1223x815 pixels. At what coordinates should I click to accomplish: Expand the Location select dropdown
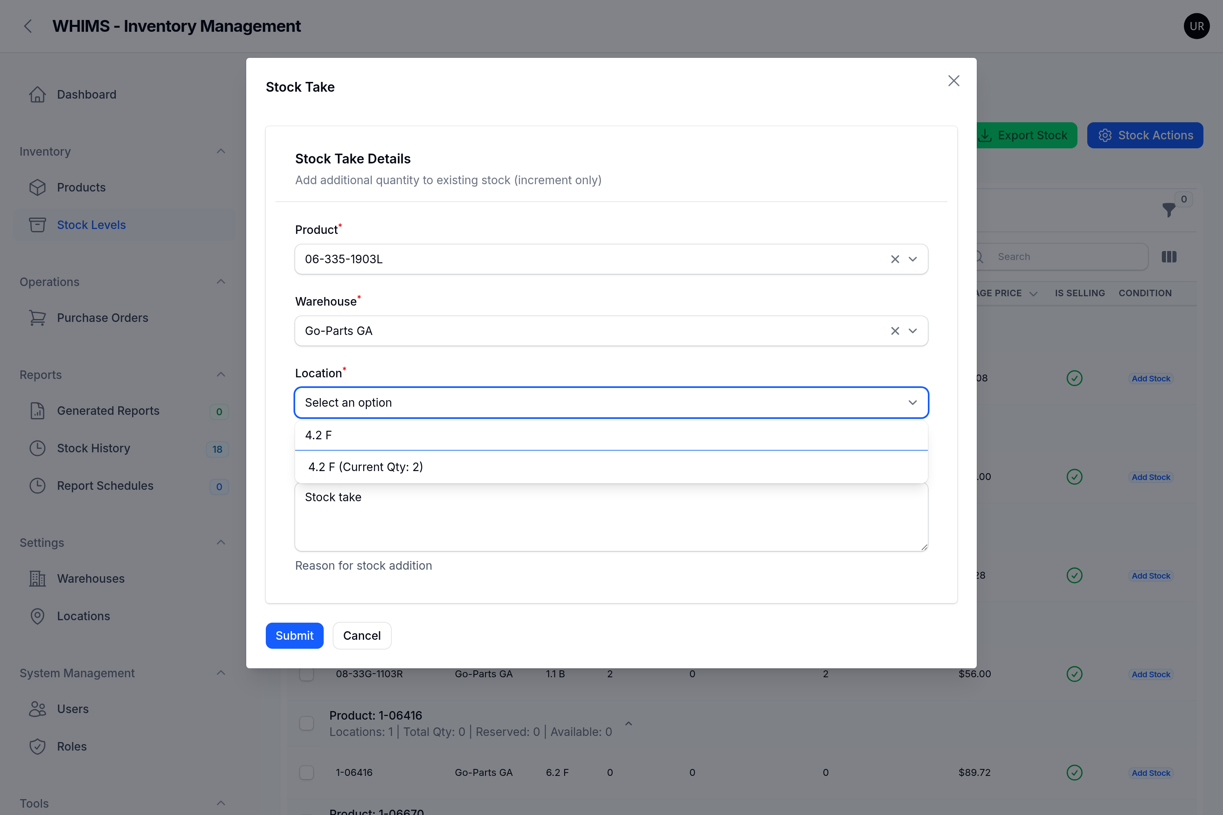click(611, 402)
